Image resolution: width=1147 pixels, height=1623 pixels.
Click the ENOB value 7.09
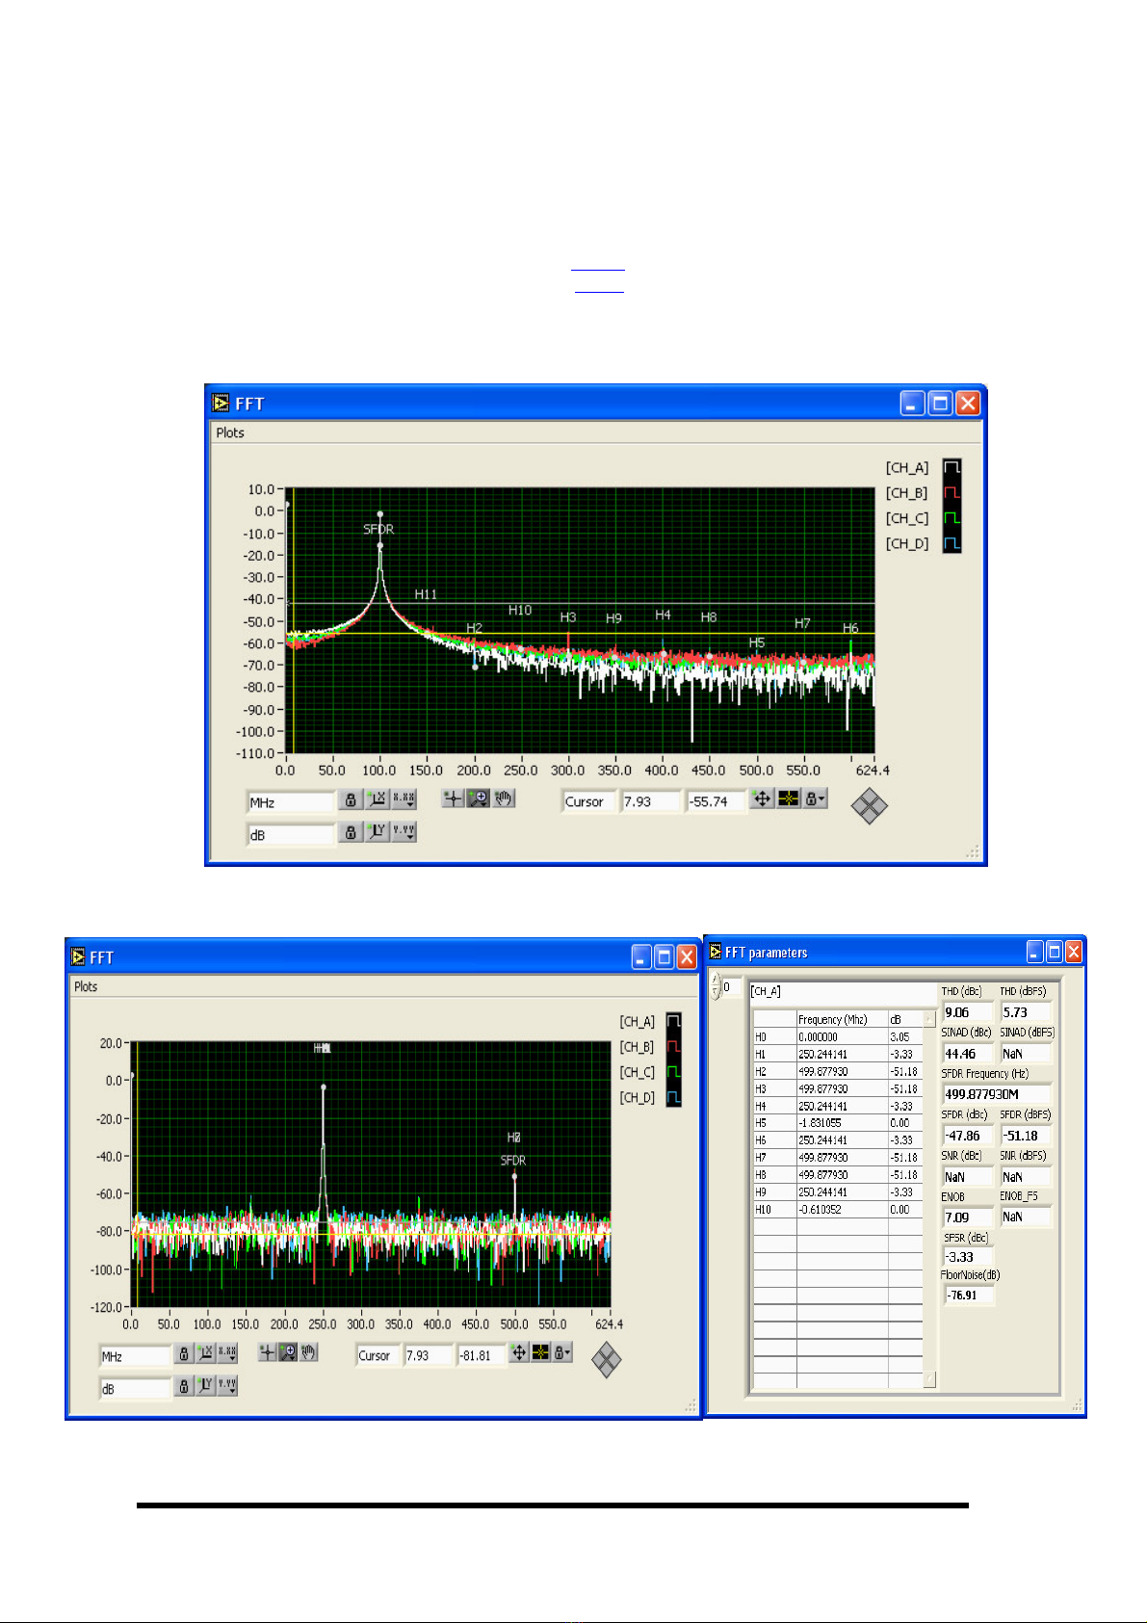pyautogui.click(x=967, y=1217)
